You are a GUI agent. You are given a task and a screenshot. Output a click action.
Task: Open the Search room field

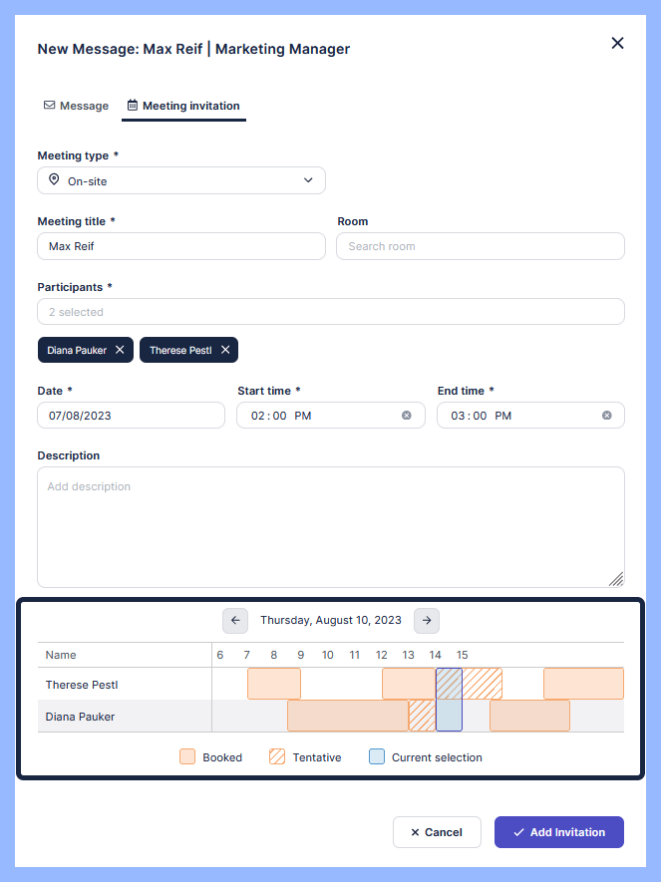(x=480, y=246)
